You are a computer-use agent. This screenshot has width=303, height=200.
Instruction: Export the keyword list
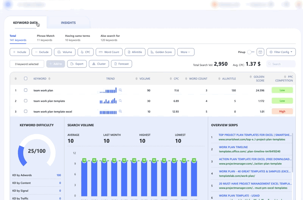pyautogui.click(x=77, y=64)
